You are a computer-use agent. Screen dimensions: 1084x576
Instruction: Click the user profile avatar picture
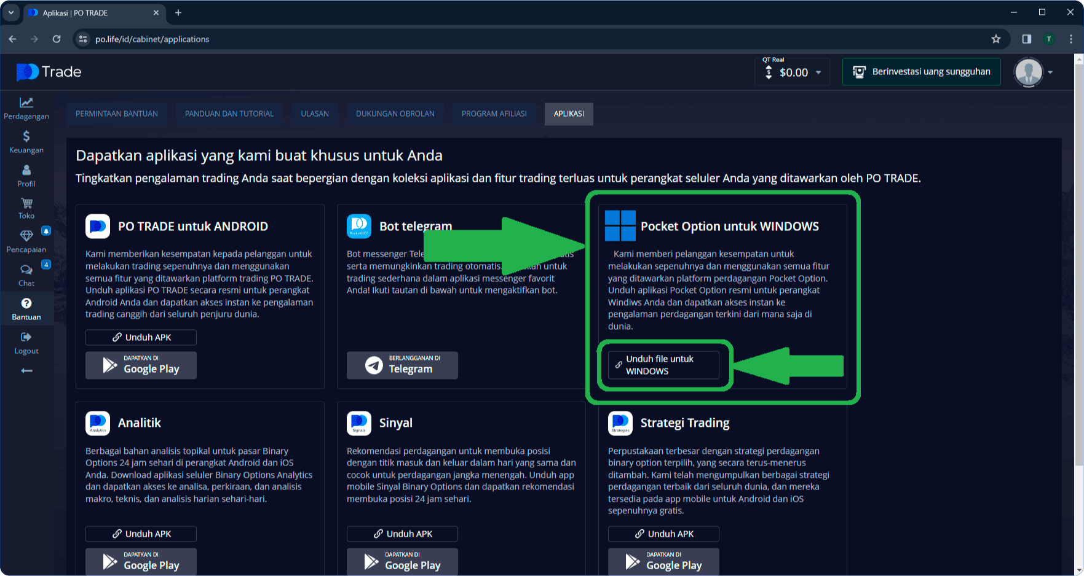[1029, 72]
